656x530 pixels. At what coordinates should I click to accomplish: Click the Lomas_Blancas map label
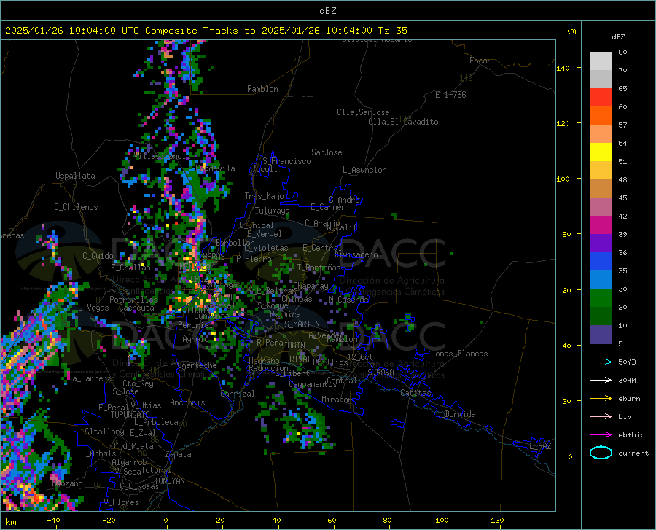point(459,354)
